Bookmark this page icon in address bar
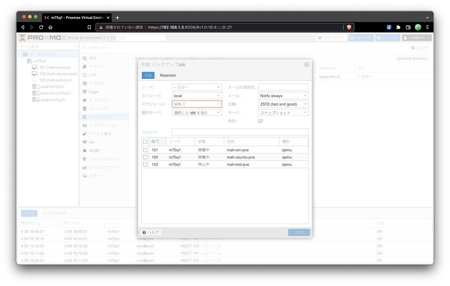Viewport: 450px width, 286px height. 89,27
